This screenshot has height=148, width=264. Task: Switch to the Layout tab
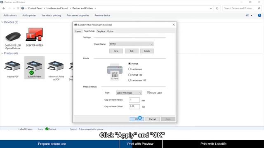[x=78, y=31]
